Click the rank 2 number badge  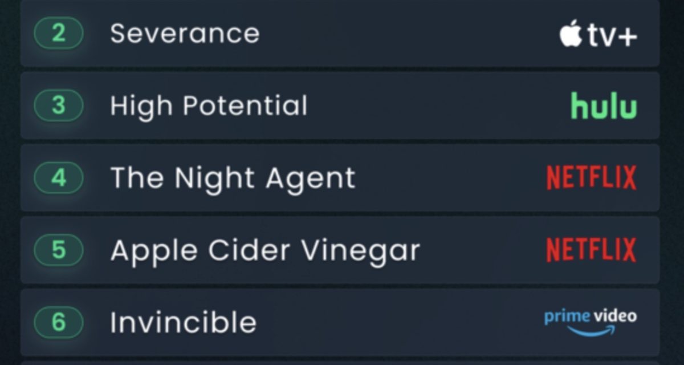(59, 34)
